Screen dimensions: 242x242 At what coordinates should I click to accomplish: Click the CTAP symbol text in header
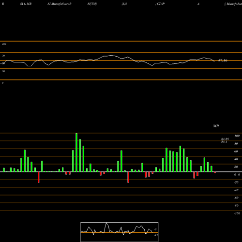[161, 4]
